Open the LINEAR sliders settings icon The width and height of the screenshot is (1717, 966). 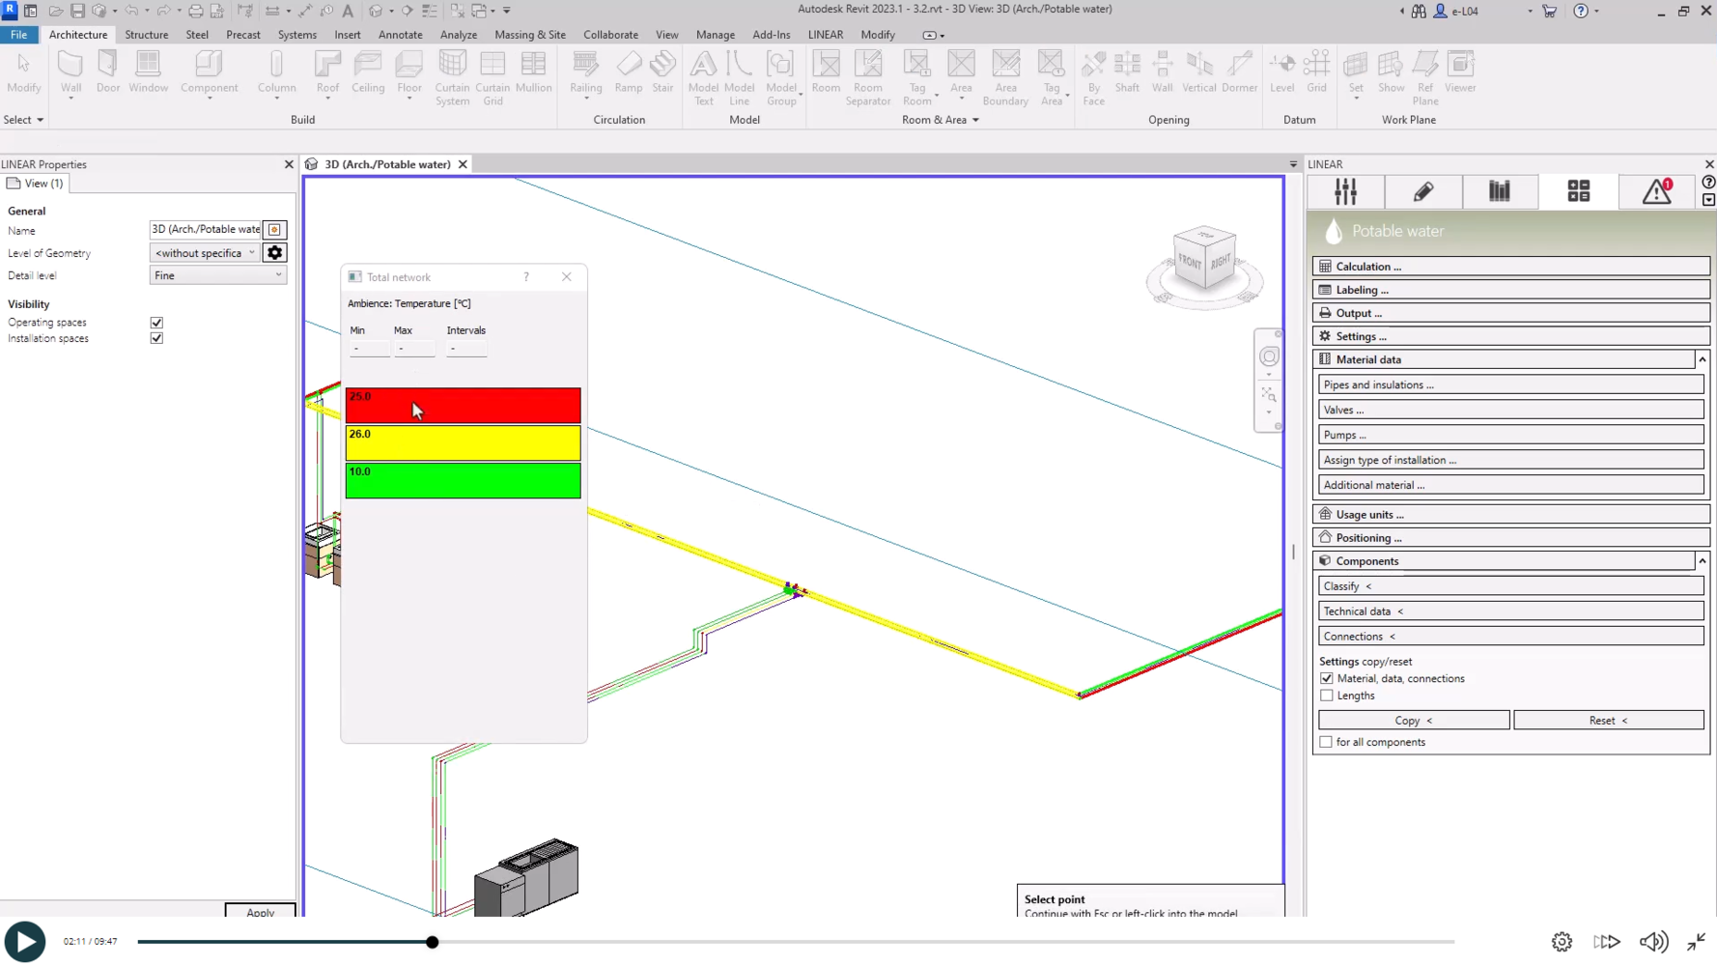[x=1345, y=191]
